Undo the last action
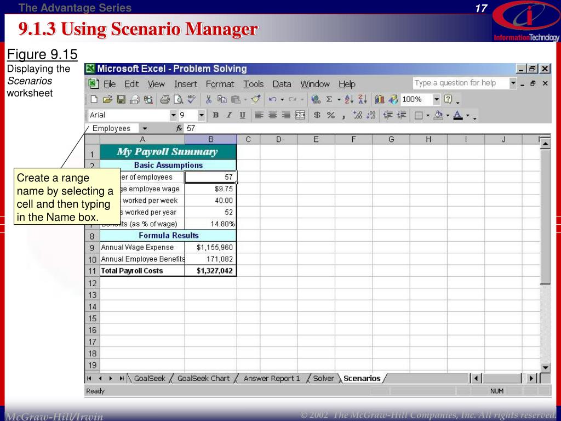This screenshot has width=561, height=421. (273, 100)
